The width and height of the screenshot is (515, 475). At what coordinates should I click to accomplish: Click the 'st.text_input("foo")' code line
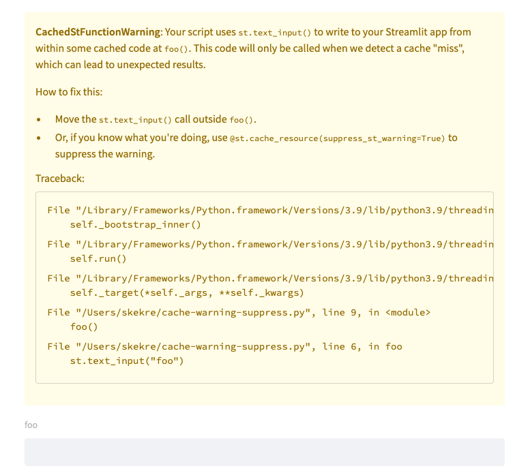[127, 361]
